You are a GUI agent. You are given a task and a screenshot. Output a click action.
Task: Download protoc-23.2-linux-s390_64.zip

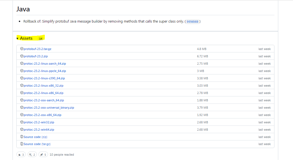tap(44, 78)
